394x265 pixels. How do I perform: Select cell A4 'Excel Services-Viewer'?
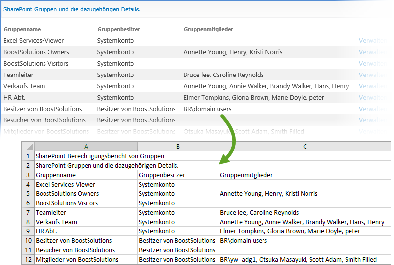(x=86, y=185)
